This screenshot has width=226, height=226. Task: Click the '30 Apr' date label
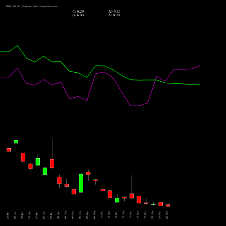click(x=58, y=216)
